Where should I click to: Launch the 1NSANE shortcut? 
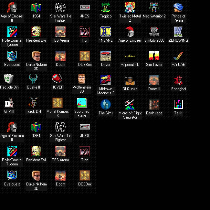tap(106, 32)
